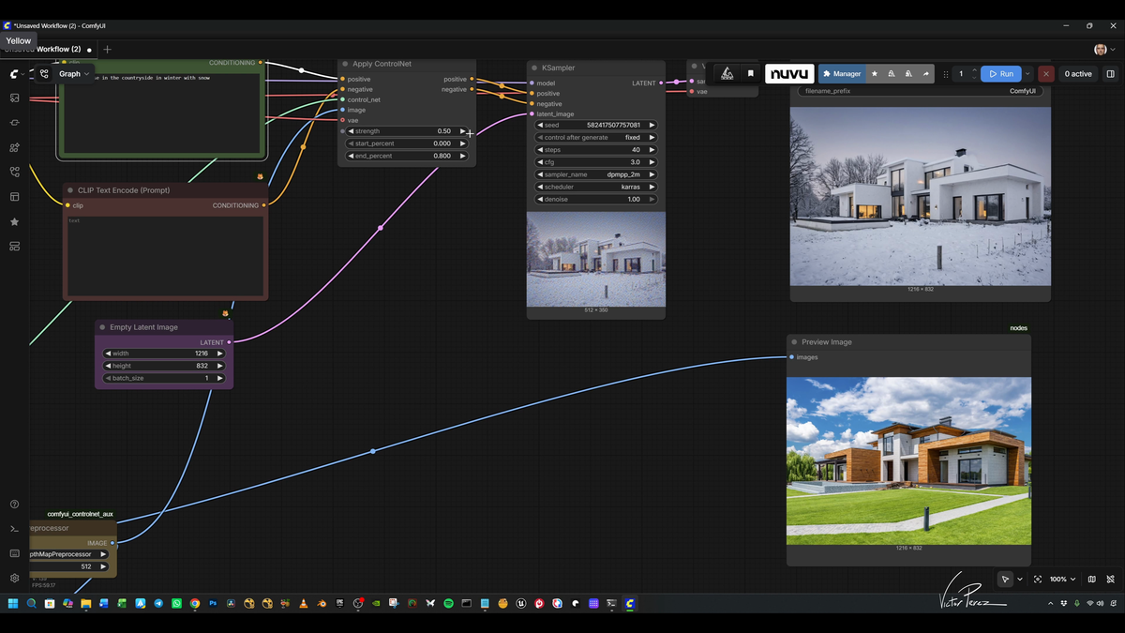Screen dimensions: 1125x633
Task: Increase the steps value right arrow
Action: point(652,150)
